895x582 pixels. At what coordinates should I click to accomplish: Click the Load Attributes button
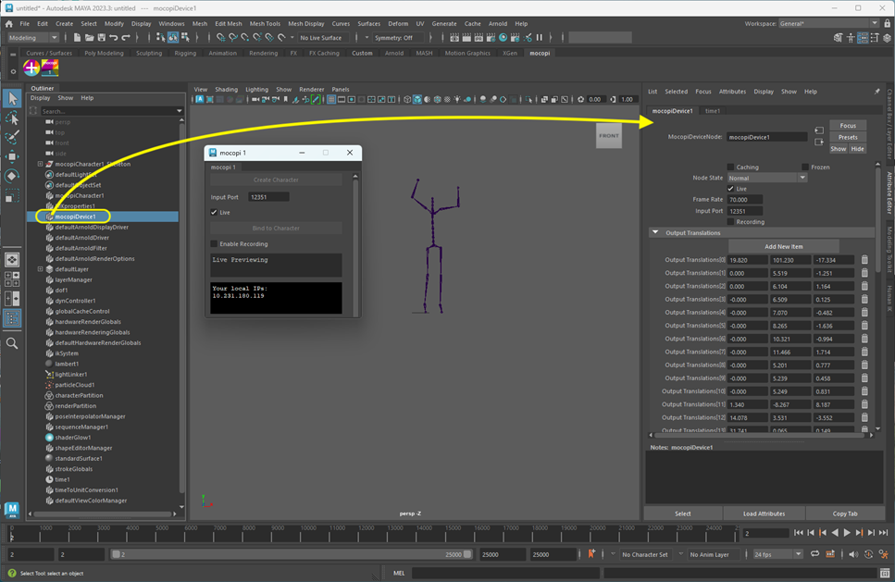pos(764,514)
